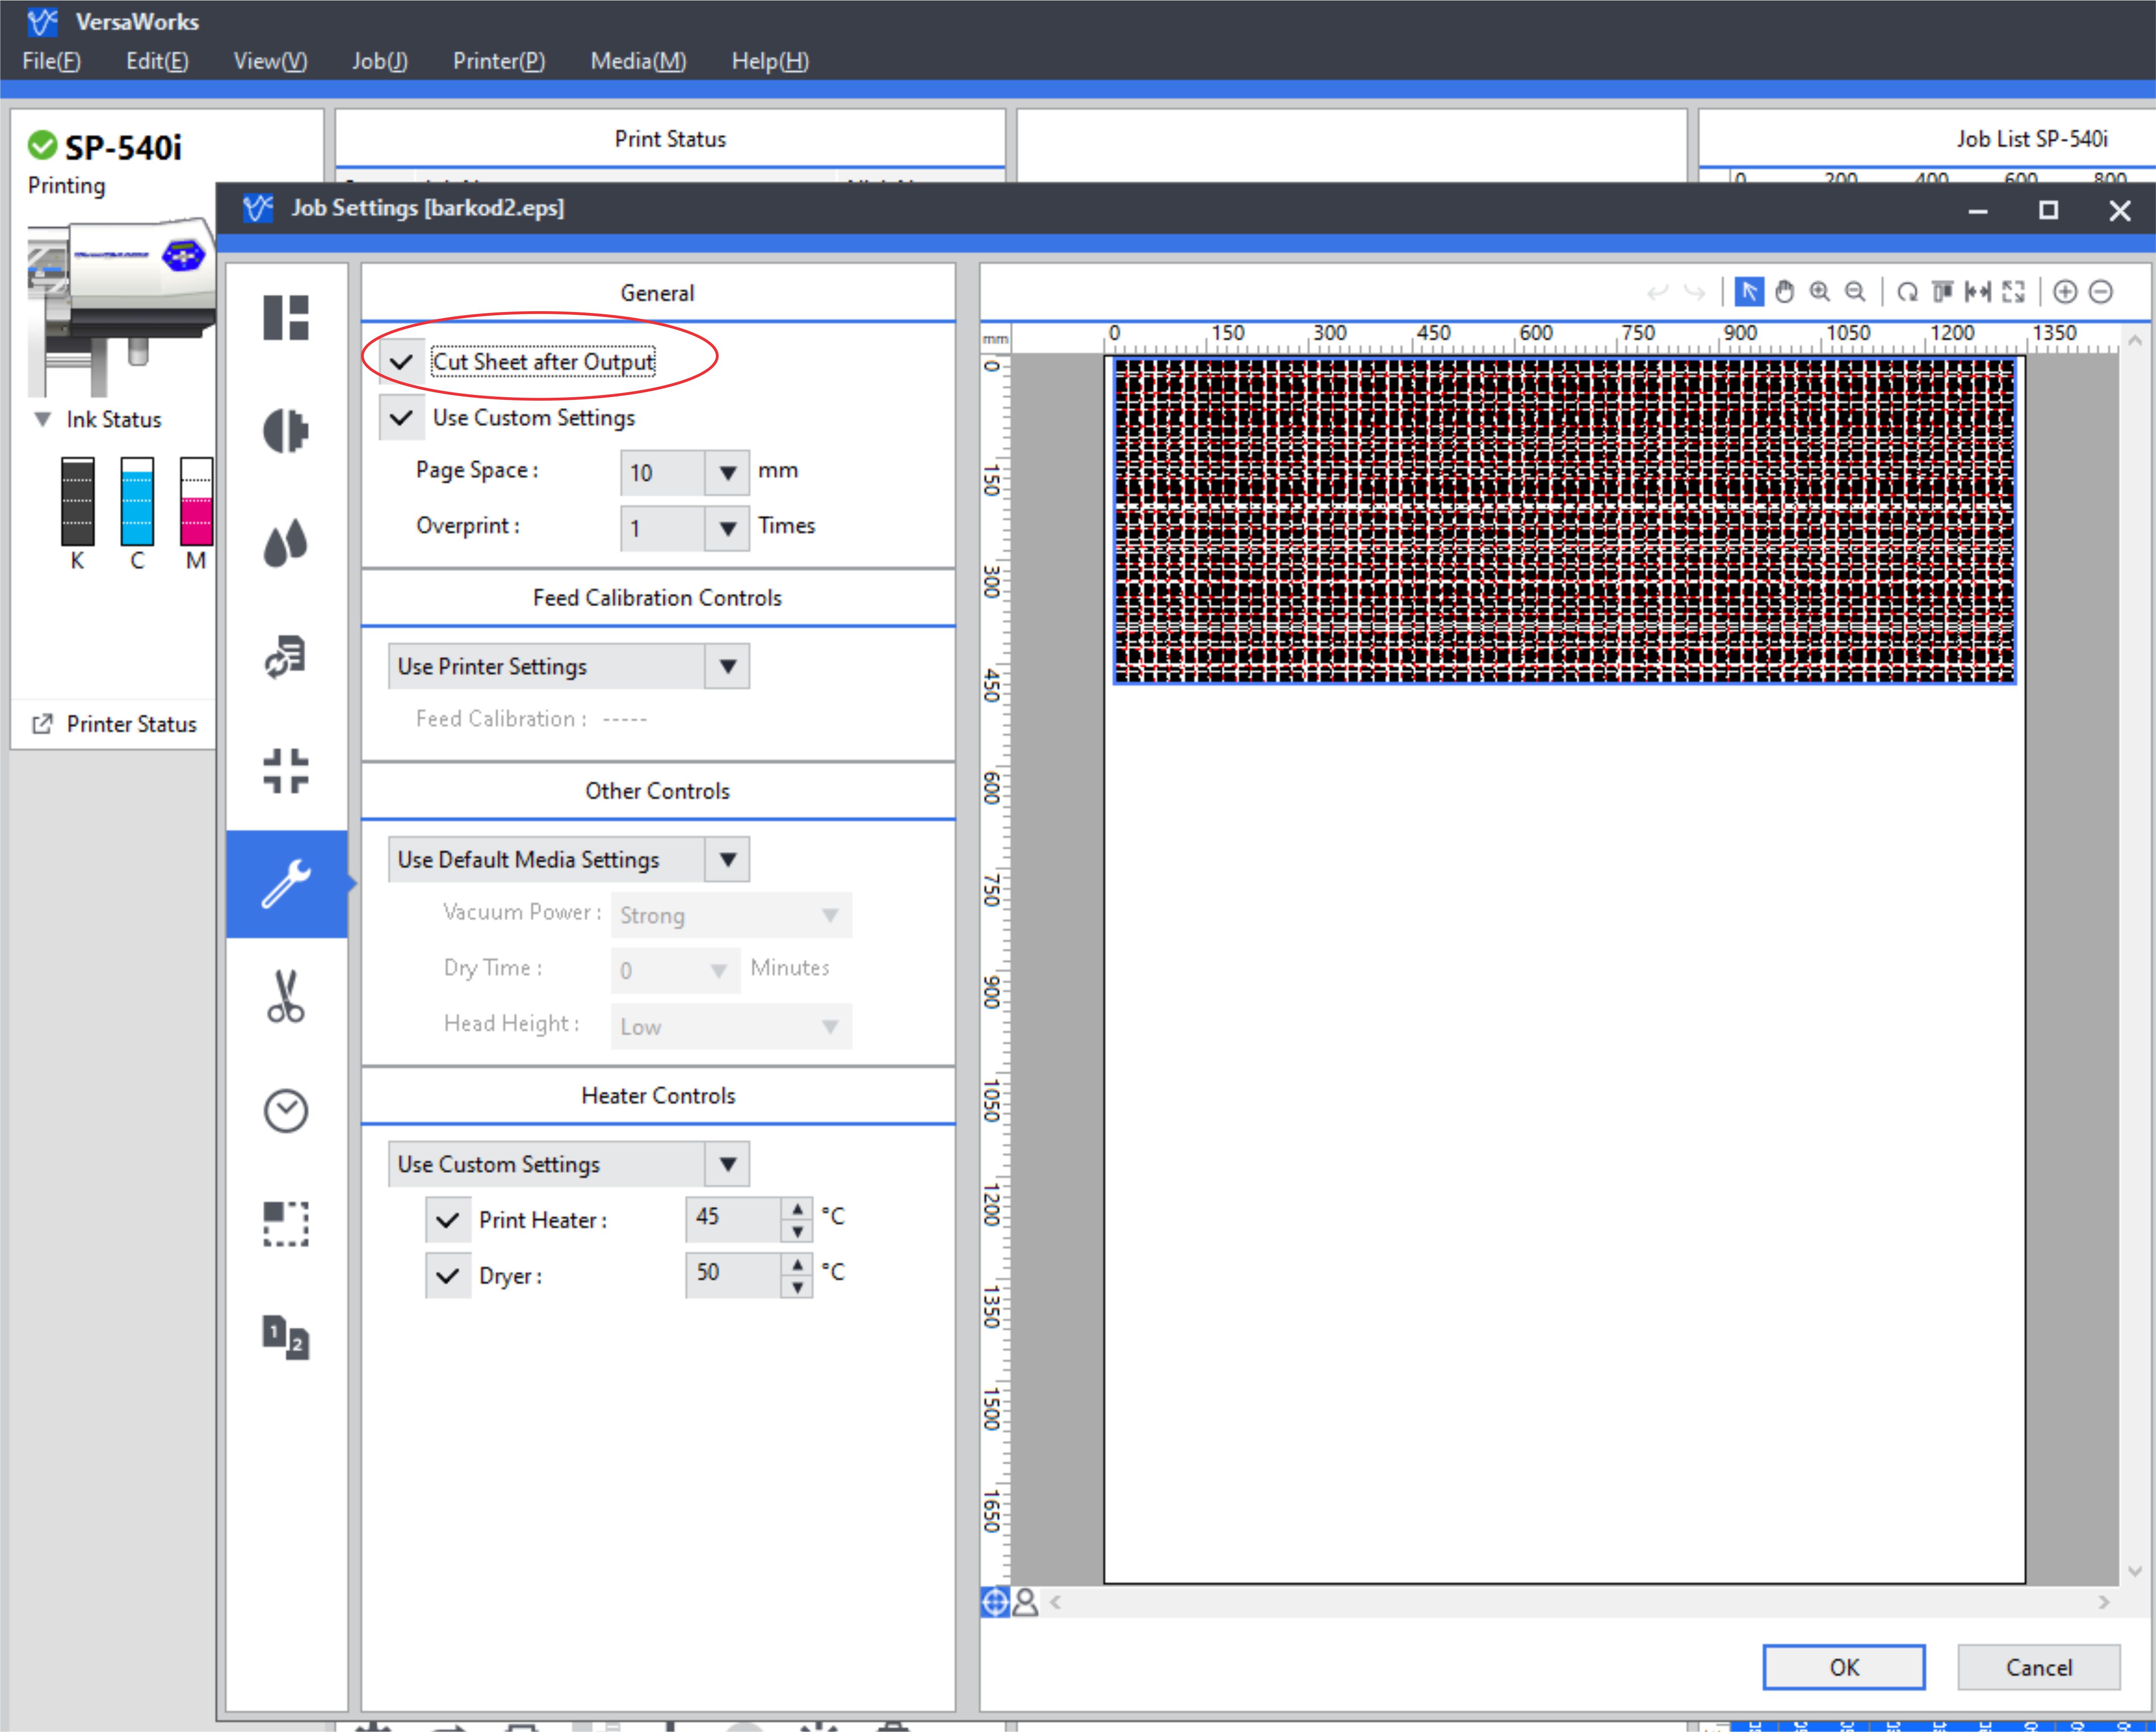
Task: Decrease the Dryer temperature
Action: click(797, 1287)
